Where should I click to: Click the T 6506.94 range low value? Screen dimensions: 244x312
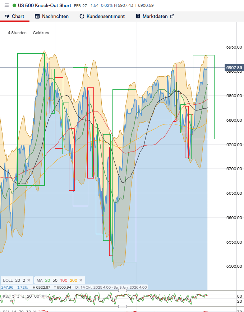coord(63,287)
